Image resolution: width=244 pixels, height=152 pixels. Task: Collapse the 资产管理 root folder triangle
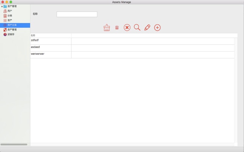(x=2, y=6)
